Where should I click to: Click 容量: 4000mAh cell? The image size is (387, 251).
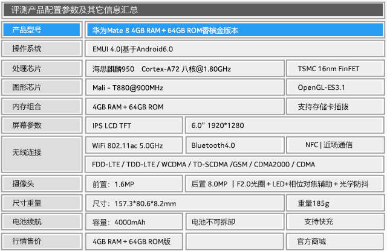point(134,221)
